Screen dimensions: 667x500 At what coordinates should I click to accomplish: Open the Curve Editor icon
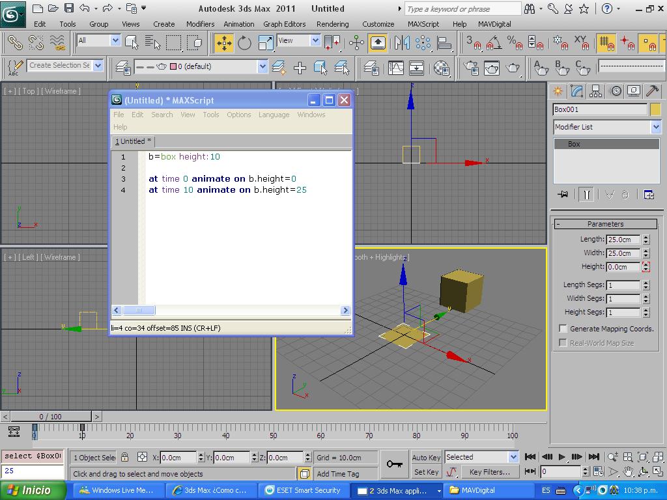point(395,67)
